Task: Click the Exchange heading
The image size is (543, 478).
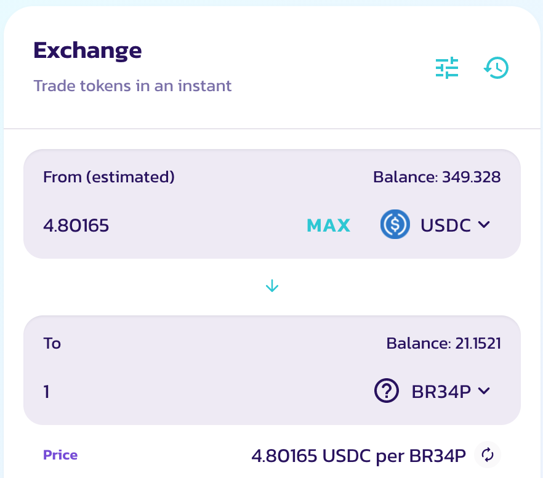Action: [x=87, y=50]
